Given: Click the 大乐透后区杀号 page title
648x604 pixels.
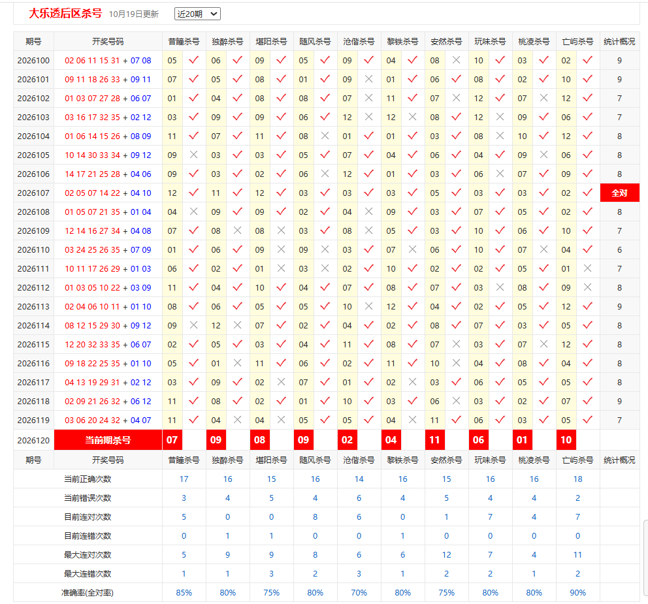Looking at the screenshot, I should click(65, 14).
